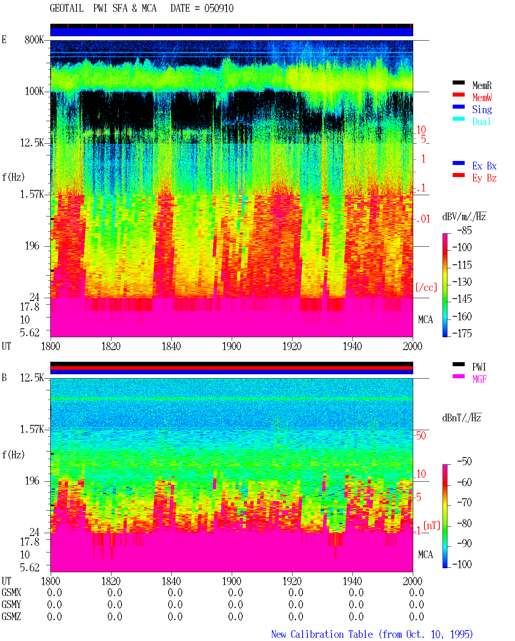Click the New Calibration Table note

coord(372,634)
